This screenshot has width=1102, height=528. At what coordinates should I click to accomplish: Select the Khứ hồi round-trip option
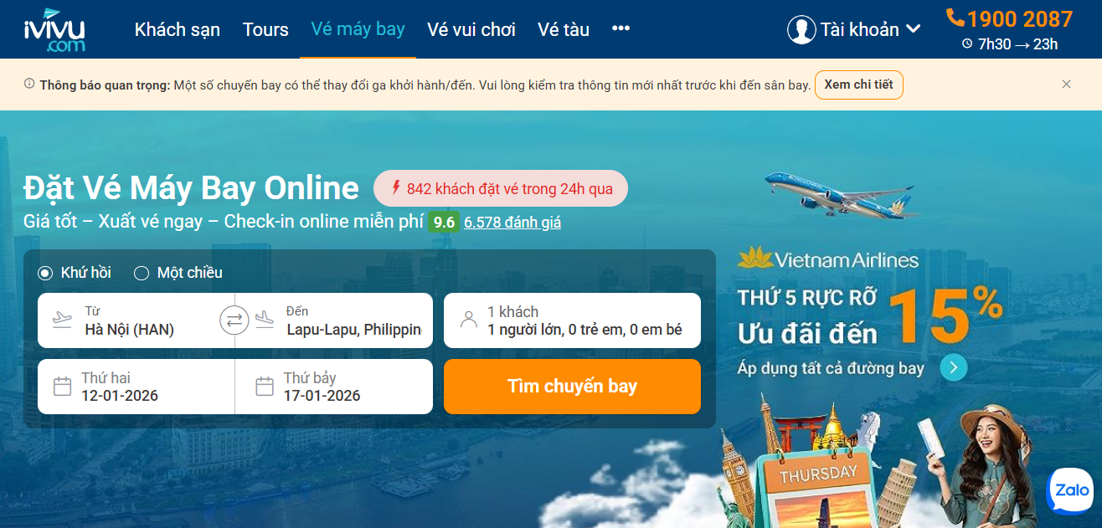coord(75,273)
